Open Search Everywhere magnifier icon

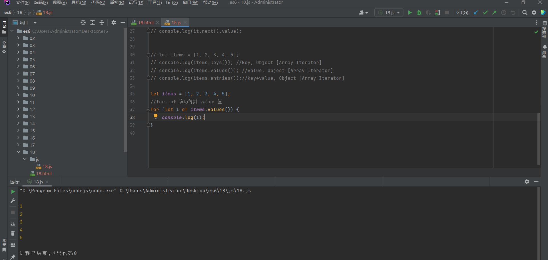tap(525, 13)
